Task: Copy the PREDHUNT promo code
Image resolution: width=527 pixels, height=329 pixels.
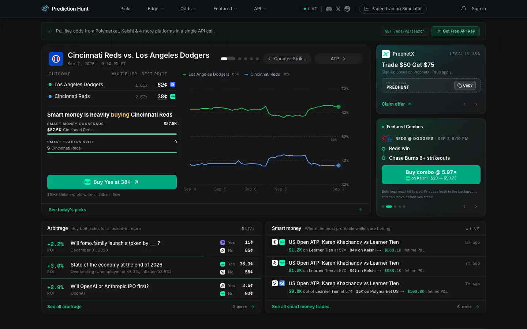Action: (465, 85)
